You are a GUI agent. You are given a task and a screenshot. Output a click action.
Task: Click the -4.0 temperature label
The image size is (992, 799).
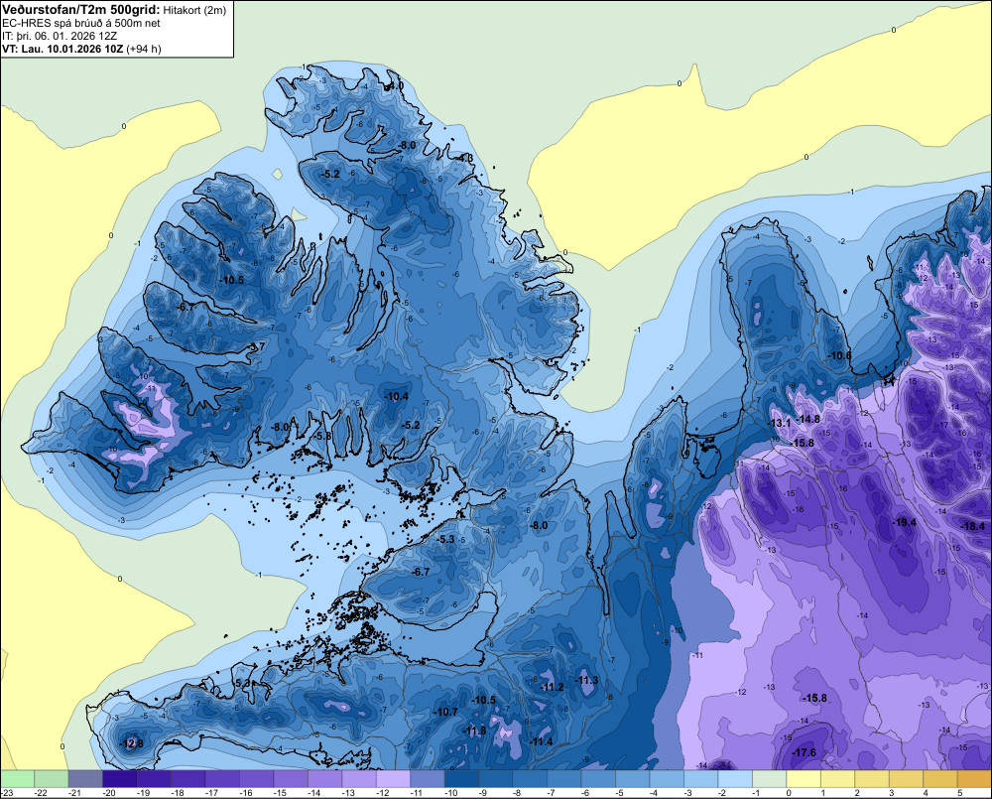tap(396, 84)
